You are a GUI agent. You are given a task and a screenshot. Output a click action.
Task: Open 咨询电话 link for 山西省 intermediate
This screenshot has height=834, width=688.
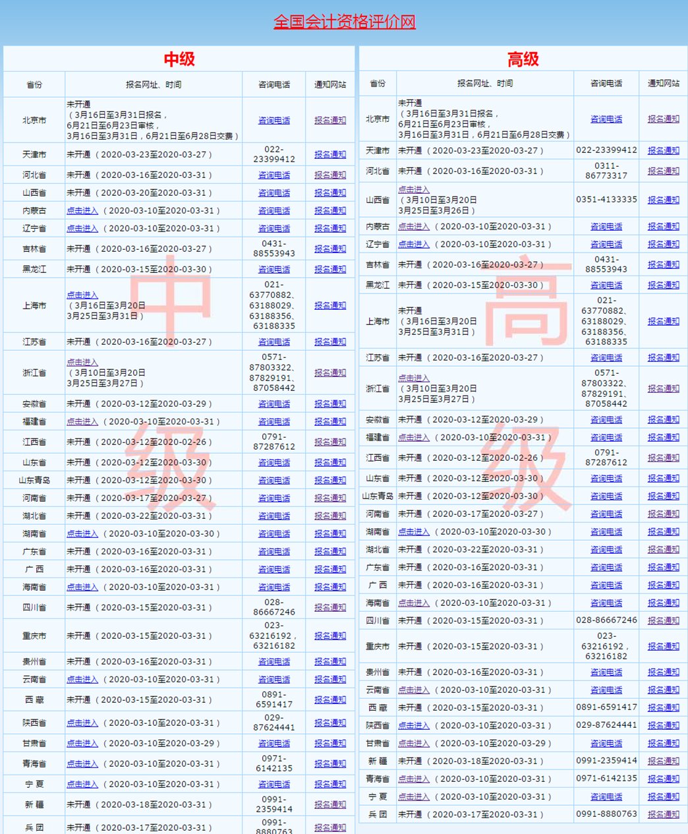click(x=274, y=192)
